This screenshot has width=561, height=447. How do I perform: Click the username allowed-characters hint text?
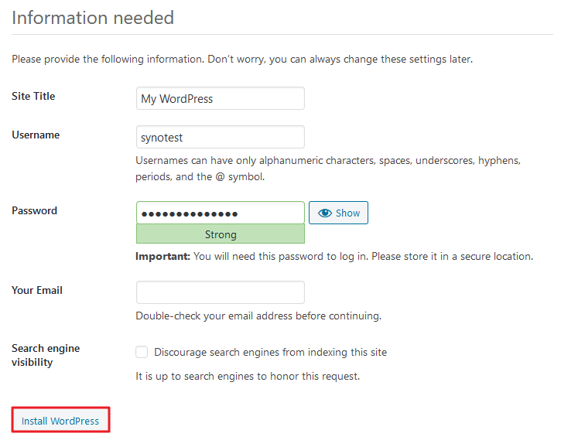(x=328, y=169)
